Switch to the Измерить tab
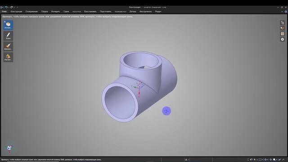The width and height of the screenshot is (288, 162). point(55,11)
